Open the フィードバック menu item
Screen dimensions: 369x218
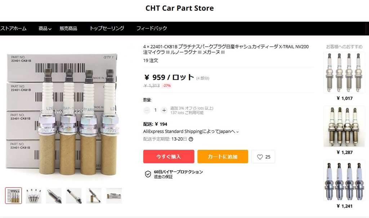(x=152, y=28)
